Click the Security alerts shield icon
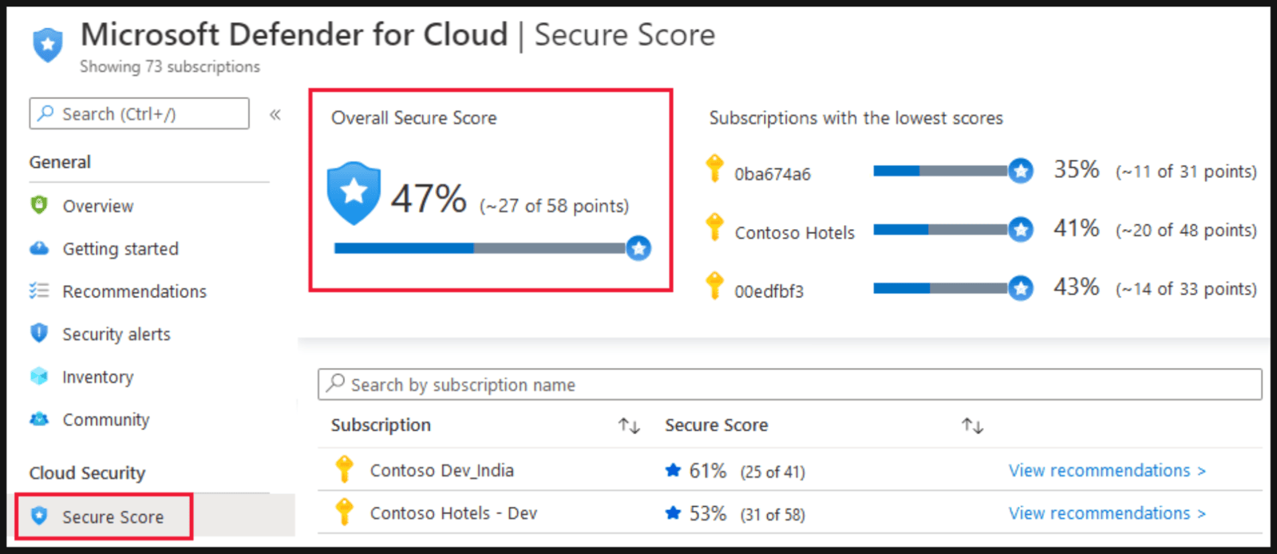This screenshot has width=1277, height=554. click(x=39, y=333)
